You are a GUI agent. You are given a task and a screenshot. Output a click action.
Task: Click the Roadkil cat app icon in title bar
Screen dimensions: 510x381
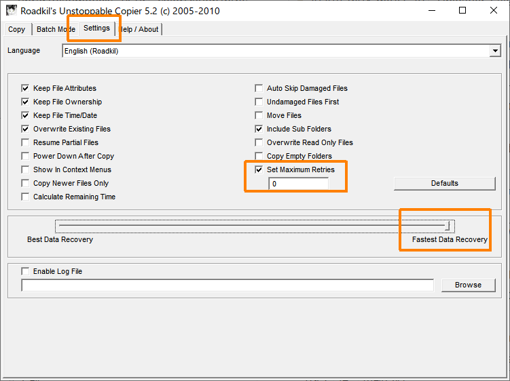click(11, 10)
